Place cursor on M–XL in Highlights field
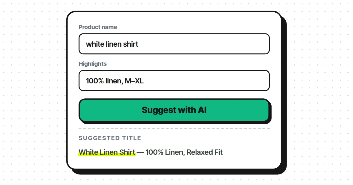Image resolution: width=353 pixels, height=185 pixels. [x=134, y=81]
